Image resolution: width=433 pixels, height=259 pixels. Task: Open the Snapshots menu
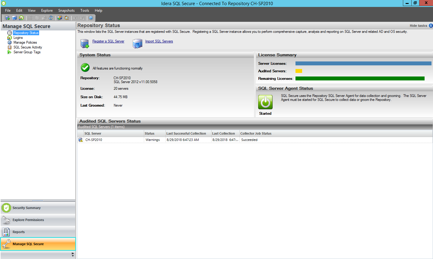[66, 11]
